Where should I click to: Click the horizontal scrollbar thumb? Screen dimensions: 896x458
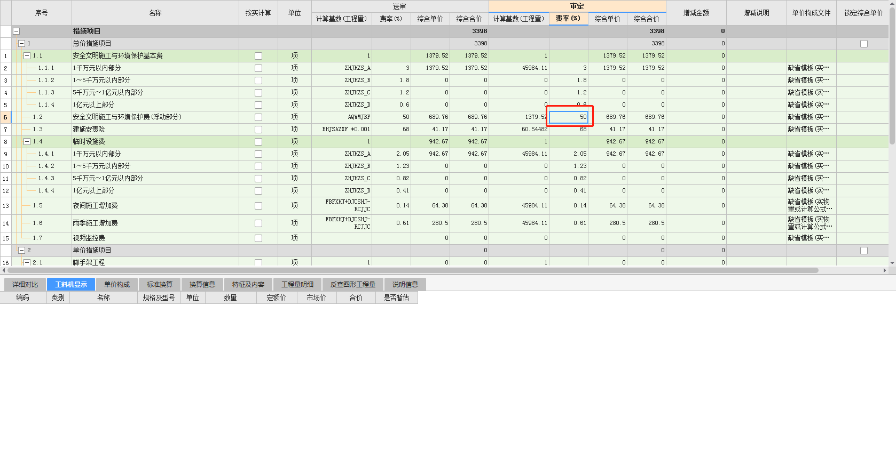click(413, 270)
